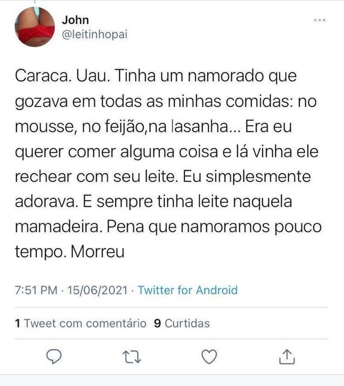Image resolution: width=344 pixels, height=386 pixels.
Task: Click the 7:51 PM timestamp
Action: 36,290
